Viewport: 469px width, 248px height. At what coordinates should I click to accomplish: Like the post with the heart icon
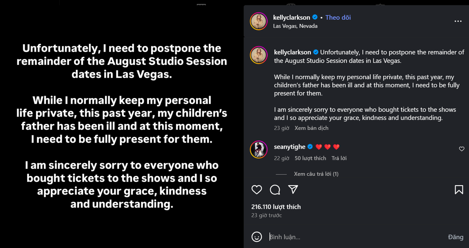tap(257, 190)
